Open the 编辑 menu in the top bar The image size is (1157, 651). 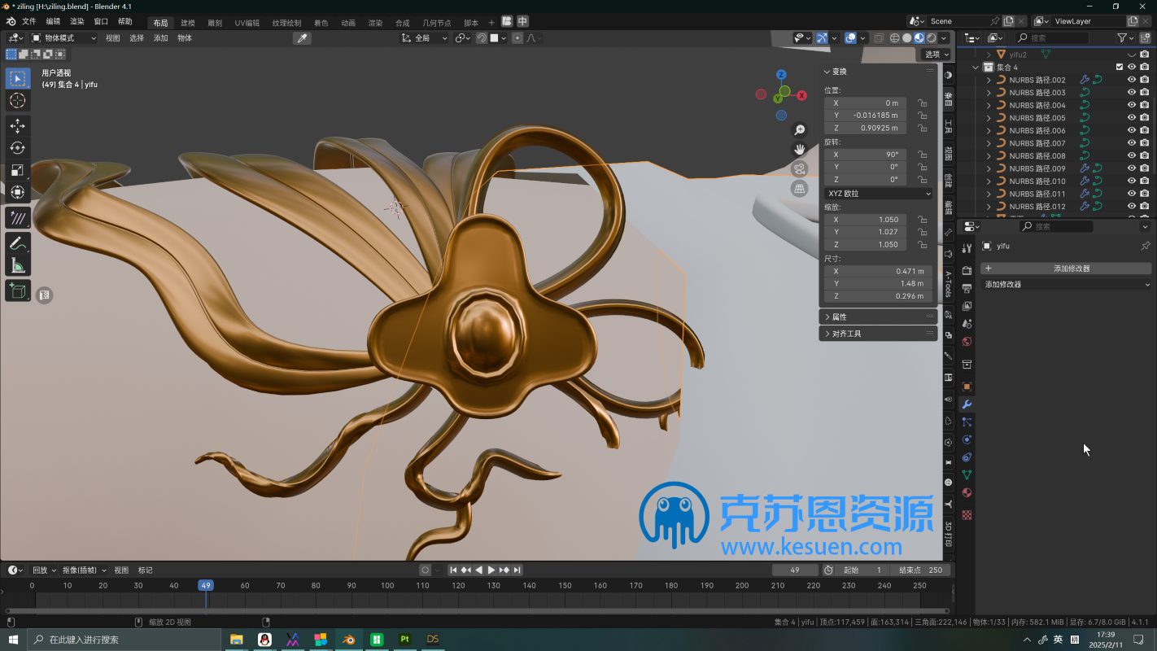tap(53, 22)
